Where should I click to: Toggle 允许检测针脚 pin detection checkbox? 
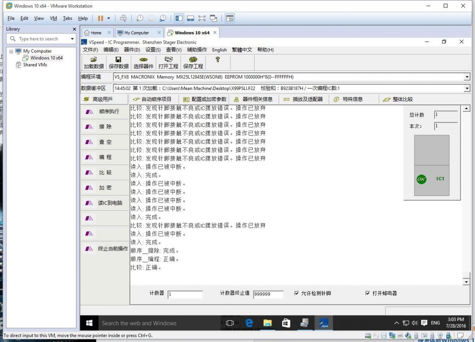[297, 293]
